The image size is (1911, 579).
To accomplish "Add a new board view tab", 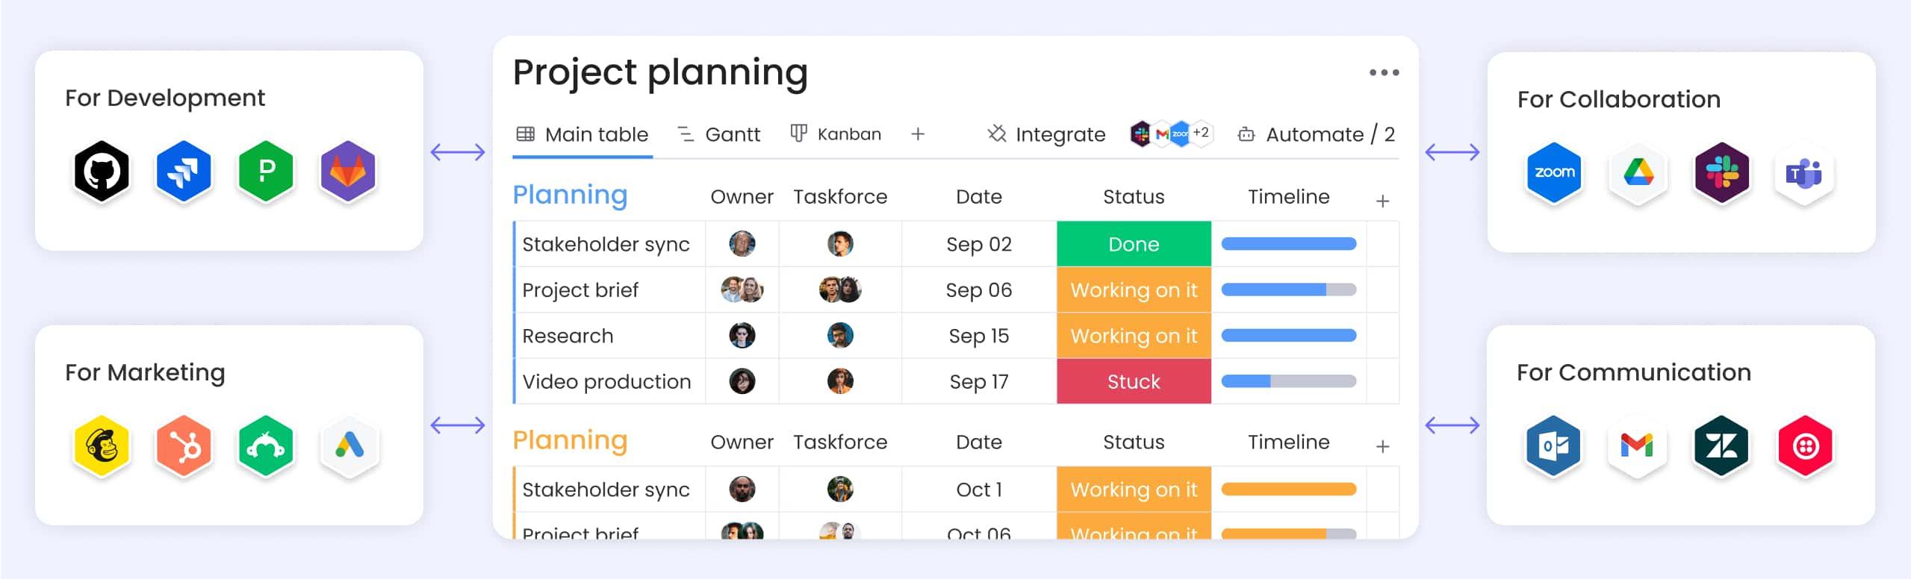I will pos(918,134).
